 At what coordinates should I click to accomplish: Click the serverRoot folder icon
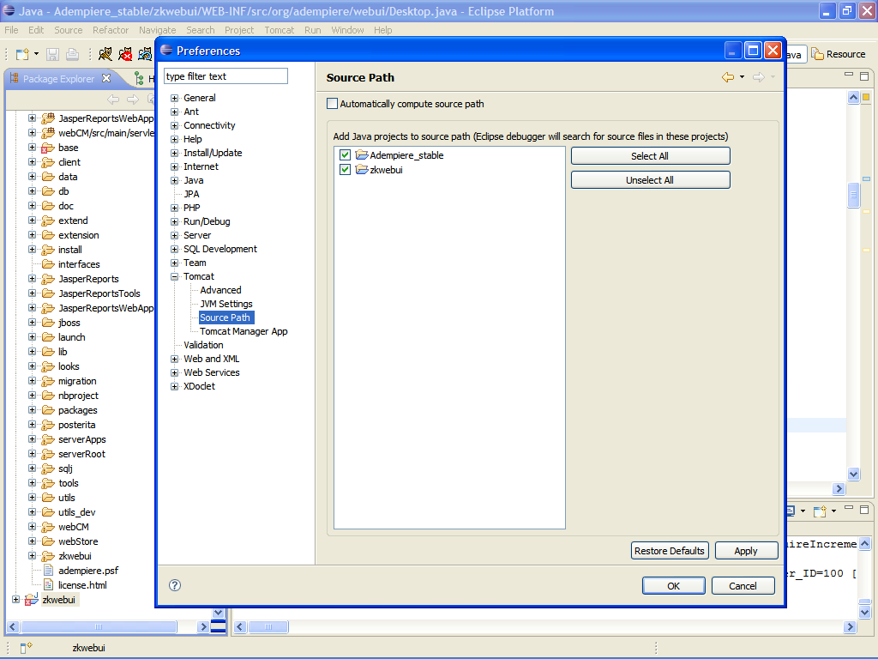tap(48, 454)
